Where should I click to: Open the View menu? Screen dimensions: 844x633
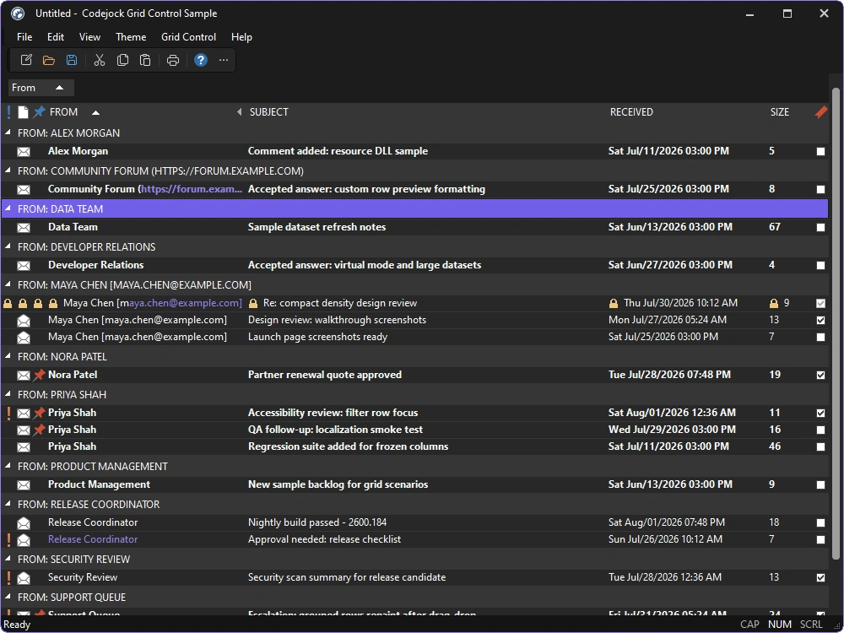(x=90, y=37)
